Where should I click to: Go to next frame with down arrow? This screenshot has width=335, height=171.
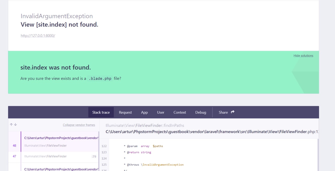pos(15,125)
